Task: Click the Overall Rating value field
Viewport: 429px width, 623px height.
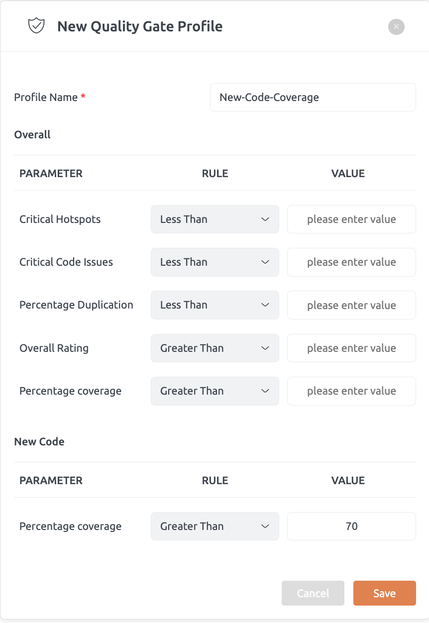Action: (x=351, y=348)
